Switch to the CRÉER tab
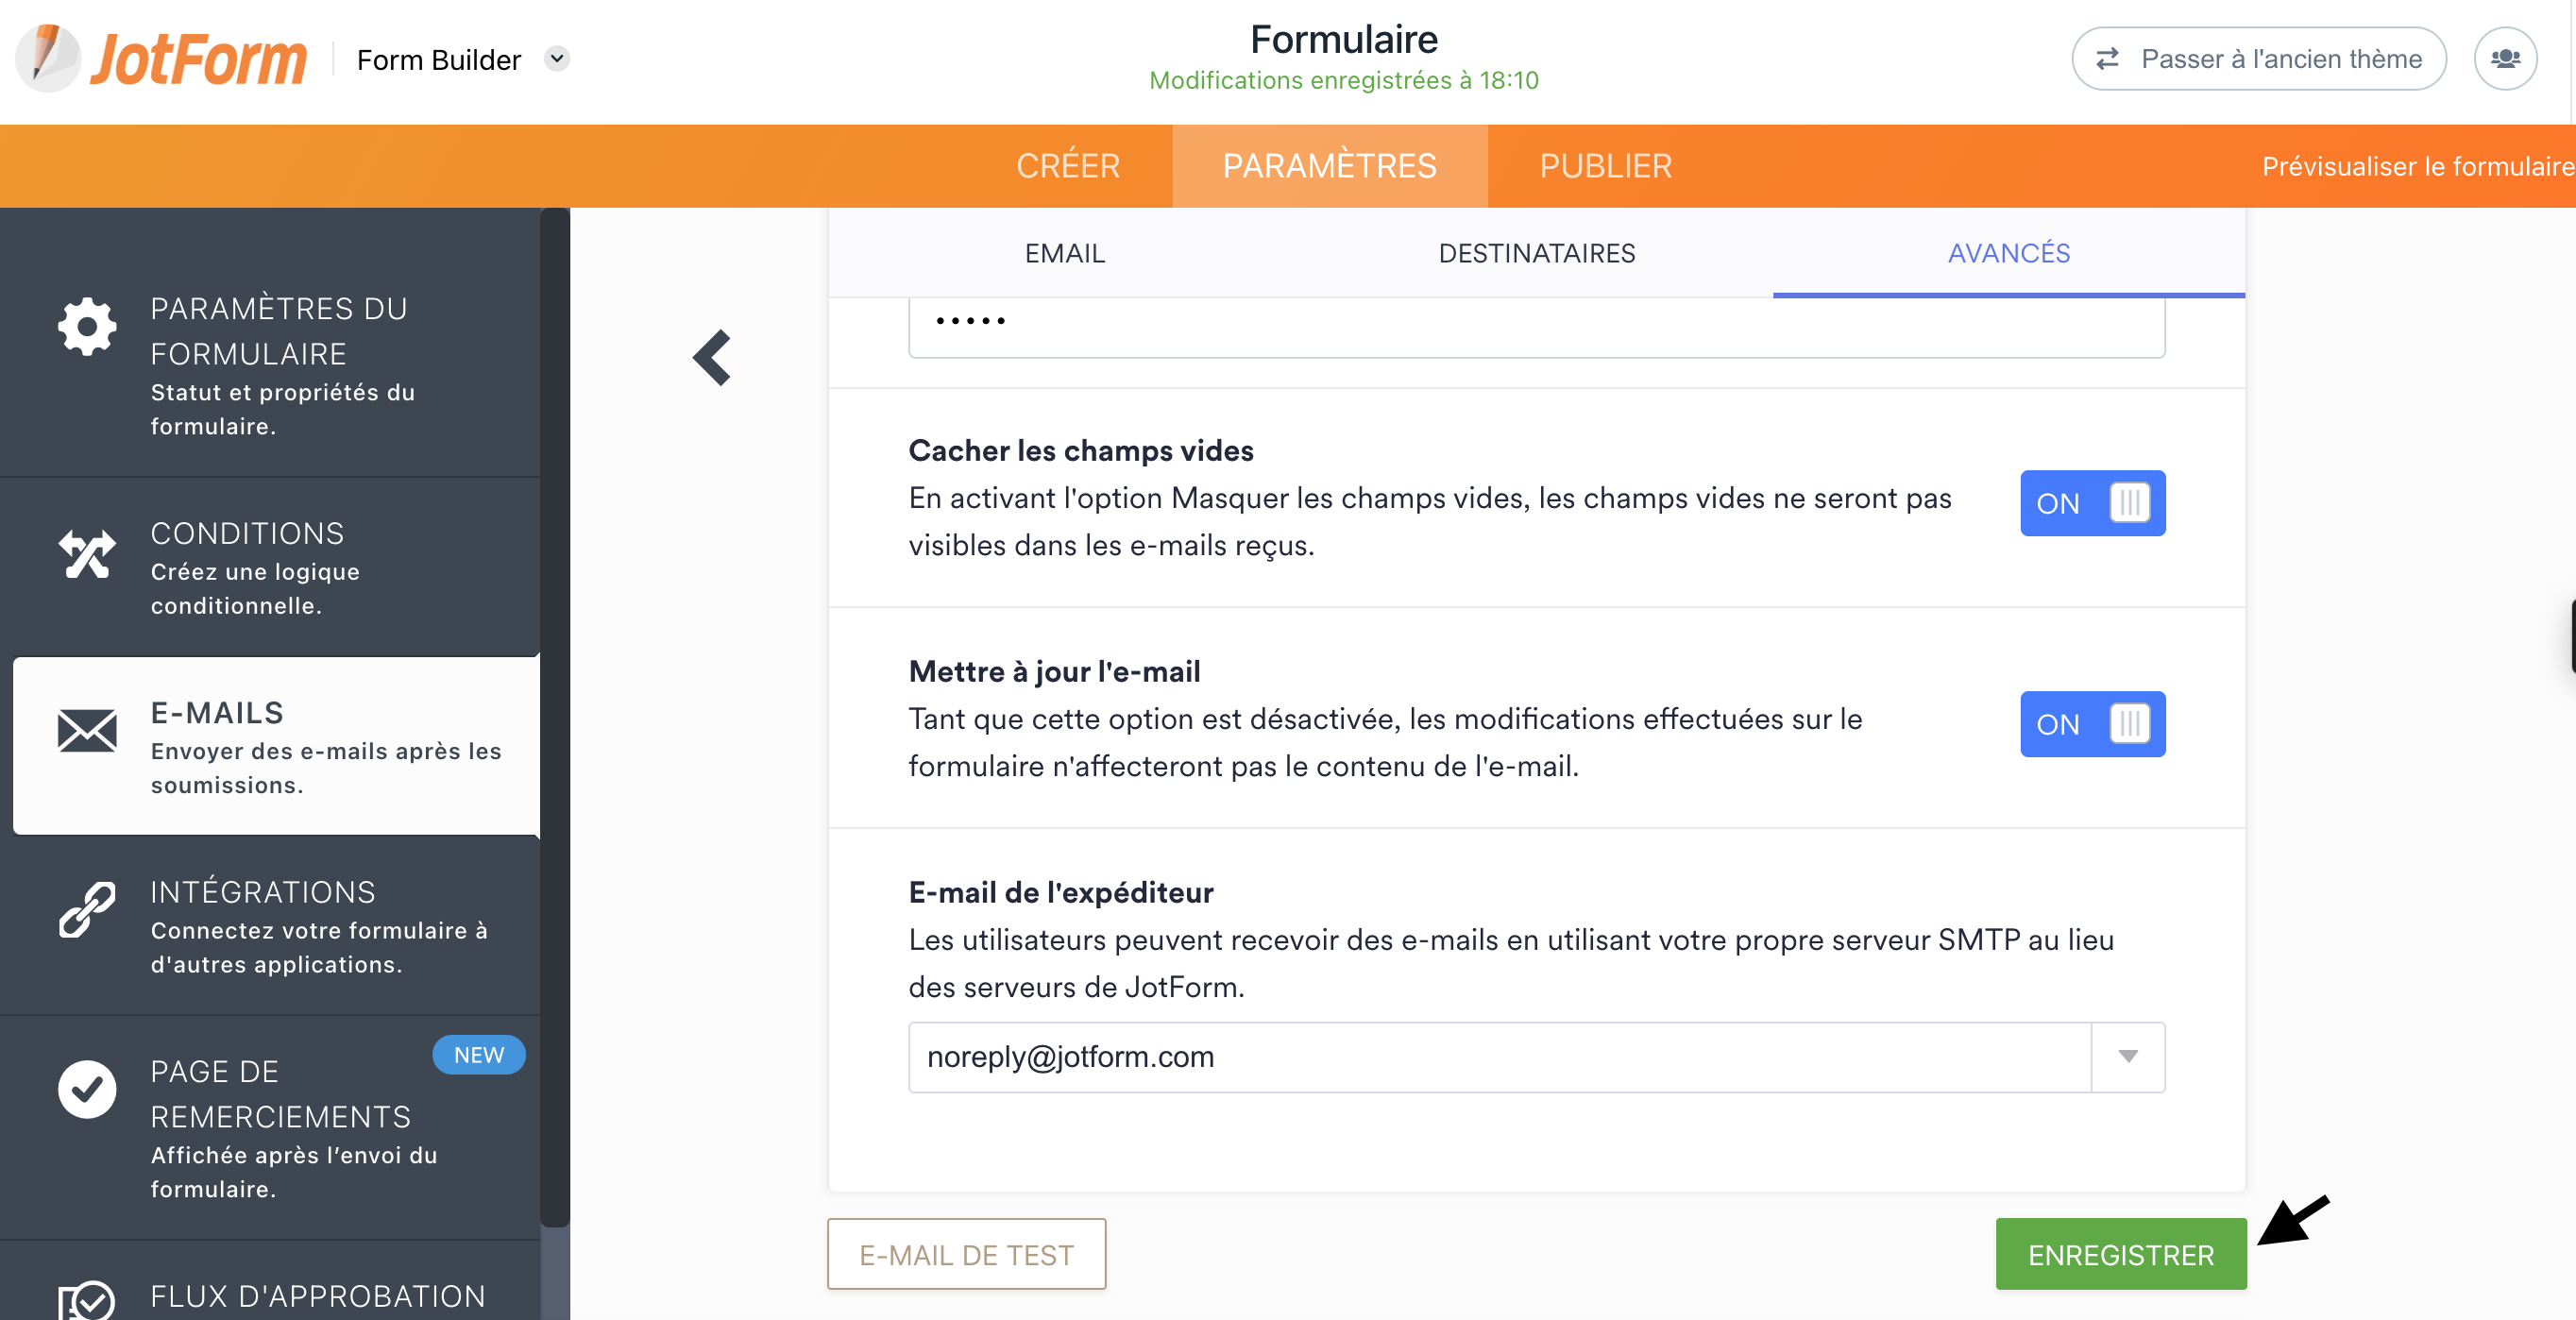This screenshot has height=1320, width=2576. (x=1068, y=166)
